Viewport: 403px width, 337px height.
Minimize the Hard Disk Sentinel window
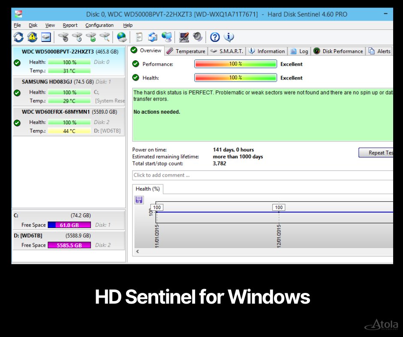click(385, 14)
